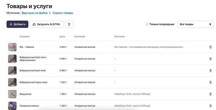Open thumbnail of Вибрационный (всё тело с обёртыванием)
This screenshot has width=216, height=110.
(x=12, y=59)
